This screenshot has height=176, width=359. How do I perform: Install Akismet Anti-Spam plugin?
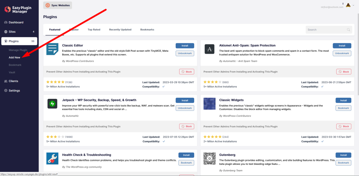coord(342,46)
